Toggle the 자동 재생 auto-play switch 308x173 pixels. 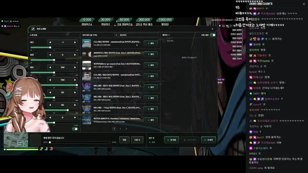click(213, 35)
